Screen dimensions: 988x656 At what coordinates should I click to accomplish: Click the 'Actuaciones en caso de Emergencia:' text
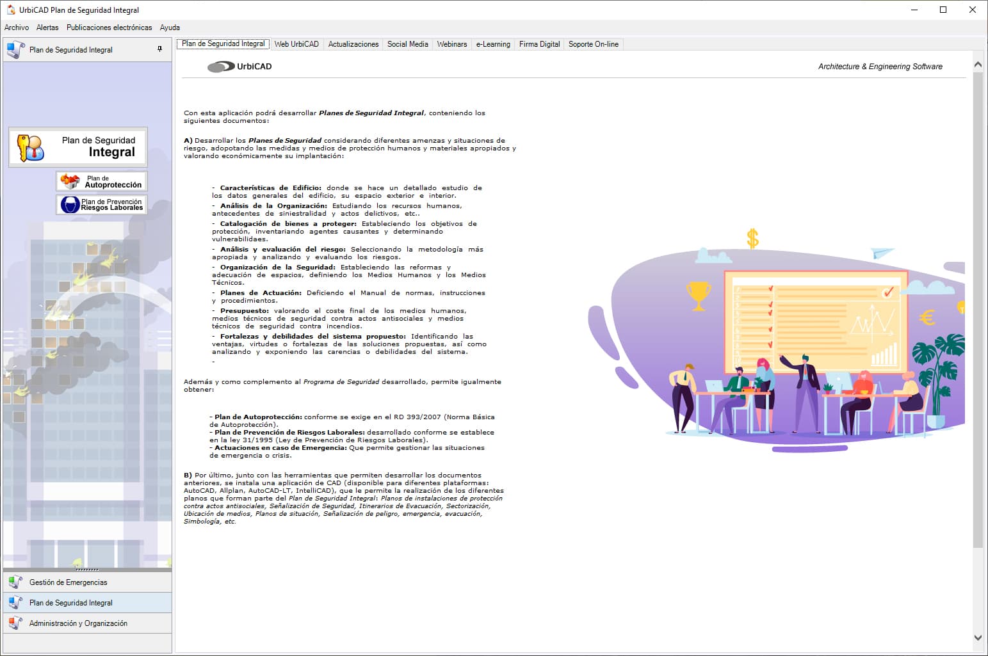(280, 448)
